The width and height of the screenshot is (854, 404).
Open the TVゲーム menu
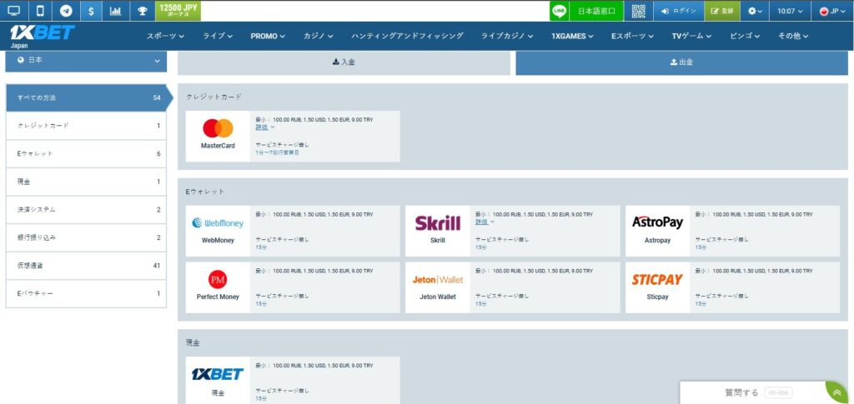[x=691, y=36]
